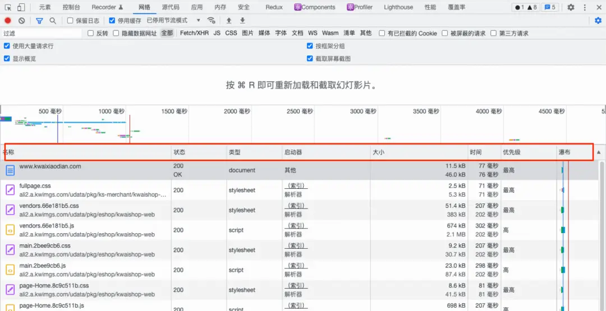
Task: Select the www.kwaixiaodian.com request name
Action: (50, 166)
